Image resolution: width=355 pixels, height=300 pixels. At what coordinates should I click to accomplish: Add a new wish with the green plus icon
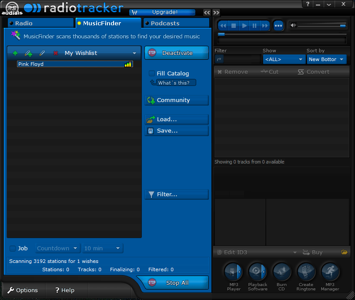15,53
